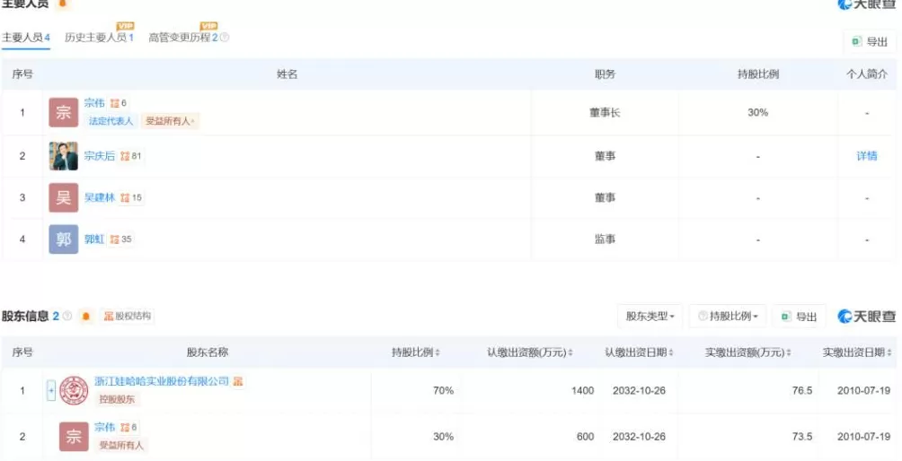
Task: Sort by 实缴出资日期 column header
Action: pyautogui.click(x=857, y=352)
